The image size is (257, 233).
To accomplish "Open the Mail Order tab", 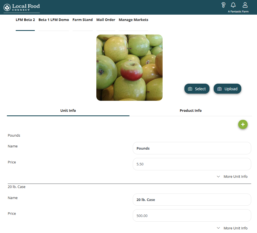I will point(106,20).
